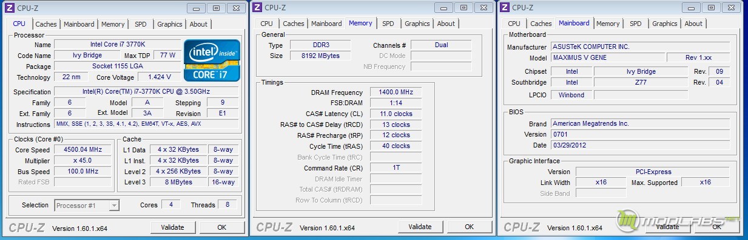Click the 'Z77' southbridge value
The image size is (748, 240).
641,82
